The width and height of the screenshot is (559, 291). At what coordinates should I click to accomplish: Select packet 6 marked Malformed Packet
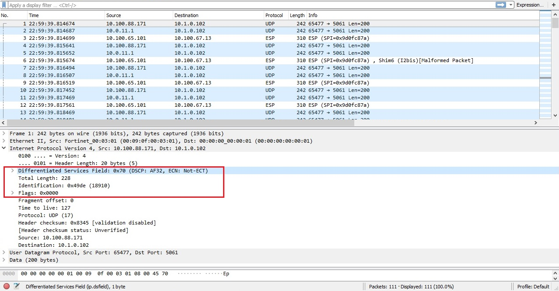tap(175, 60)
